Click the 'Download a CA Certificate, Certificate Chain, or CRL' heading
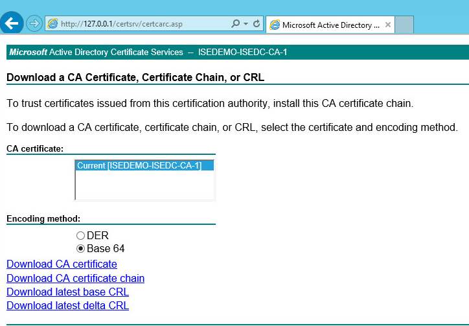The image size is (469, 326). [x=135, y=77]
